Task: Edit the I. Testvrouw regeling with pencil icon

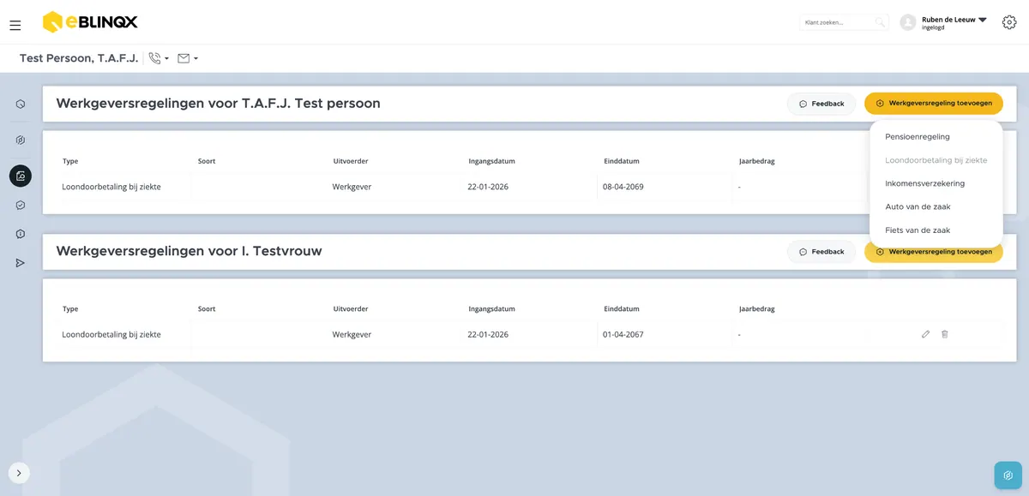Action: (x=925, y=334)
